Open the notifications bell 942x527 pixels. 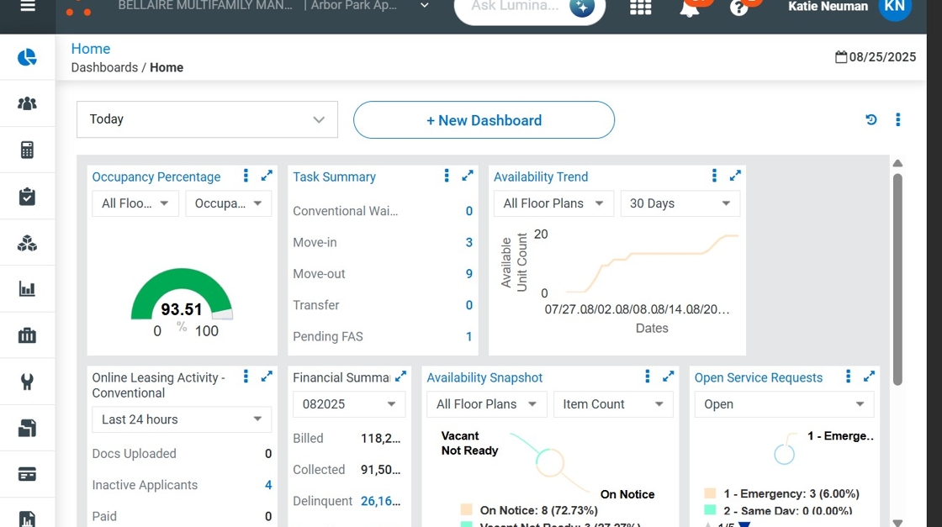pyautogui.click(x=690, y=8)
